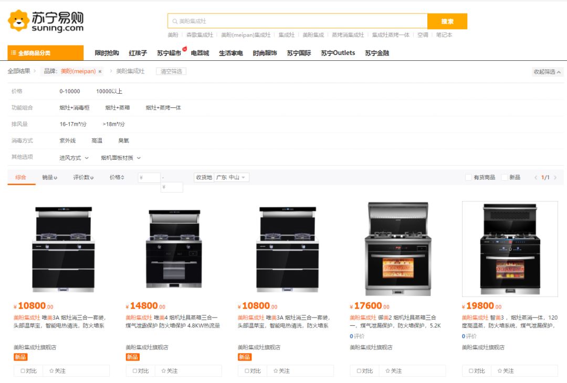Screen dimensions: 567x383
Task: Open 苏宁金融 in navigation bar
Action: 377,53
